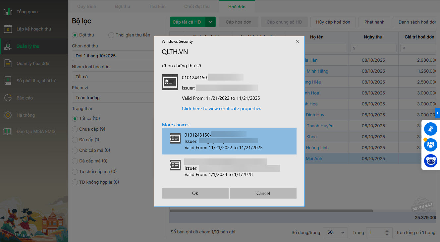Open the Đào tạo MISA EMIS book icon

click(x=7, y=132)
